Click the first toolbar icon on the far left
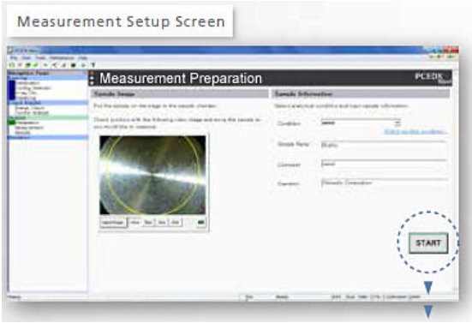 (x=12, y=65)
